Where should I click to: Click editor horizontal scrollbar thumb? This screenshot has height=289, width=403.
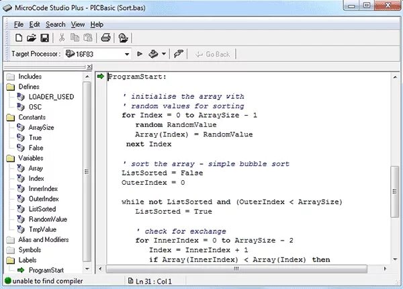[x=236, y=269]
